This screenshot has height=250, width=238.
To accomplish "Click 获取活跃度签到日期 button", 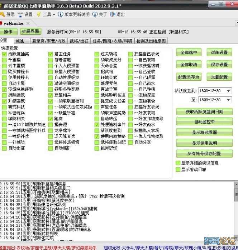I will pos(204,111).
